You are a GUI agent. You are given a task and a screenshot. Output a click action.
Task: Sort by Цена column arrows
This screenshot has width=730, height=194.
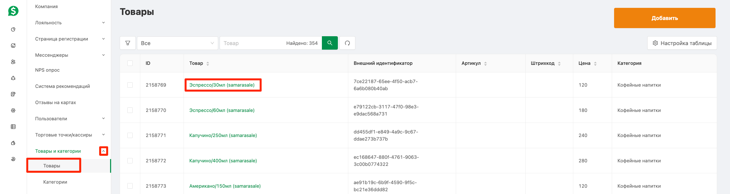(x=595, y=64)
